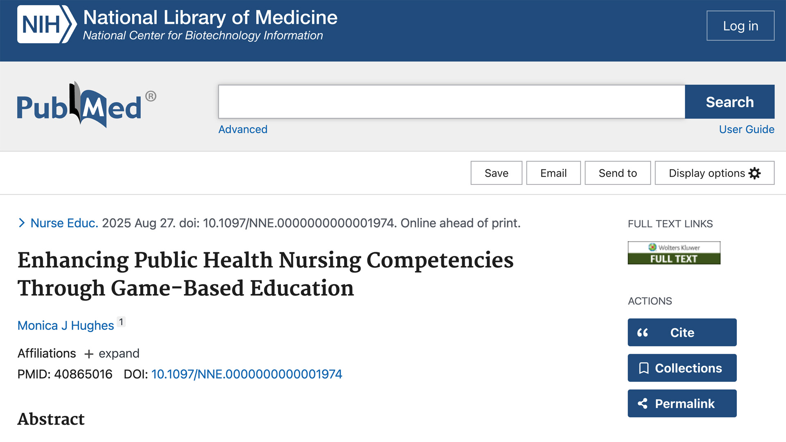Click the Save button
786x442 pixels.
496,173
